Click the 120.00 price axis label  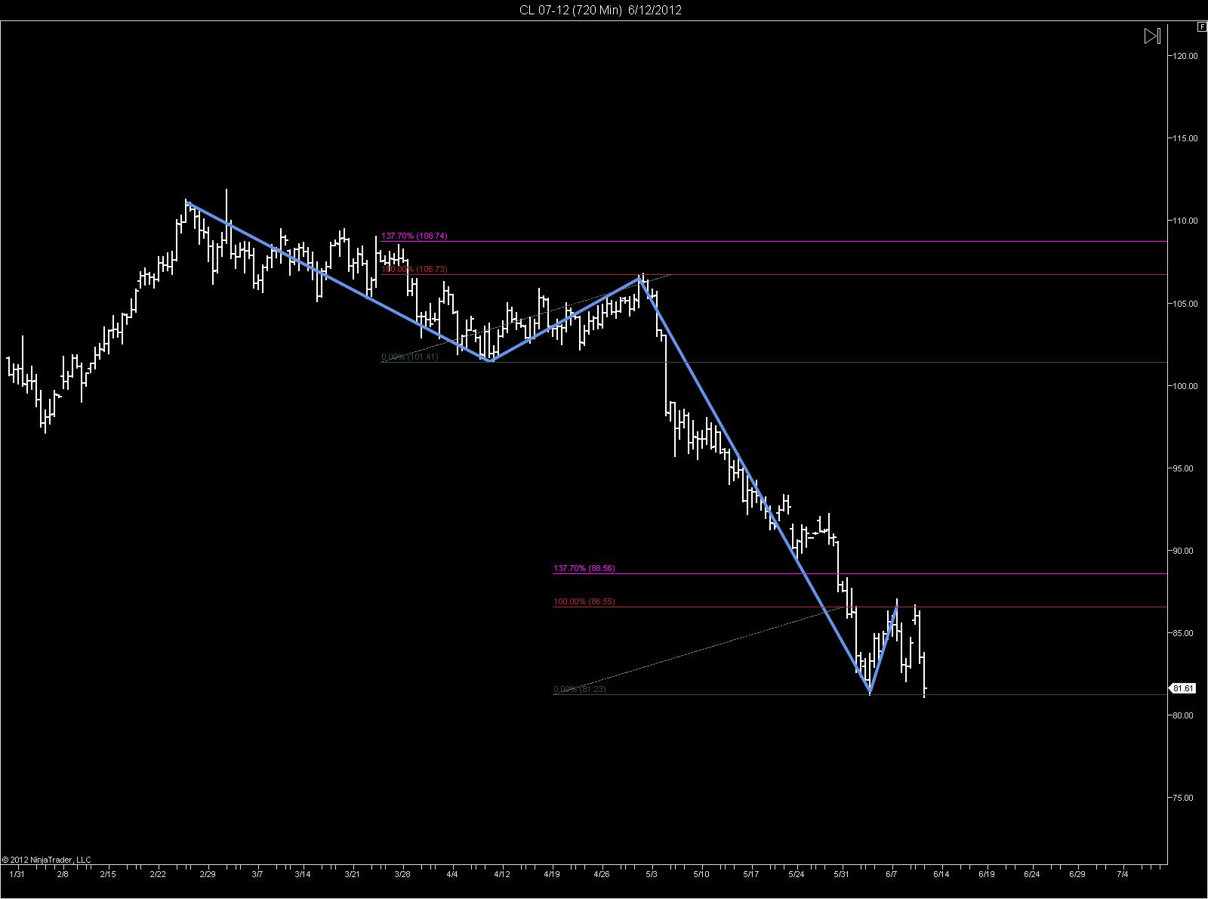click(1185, 56)
